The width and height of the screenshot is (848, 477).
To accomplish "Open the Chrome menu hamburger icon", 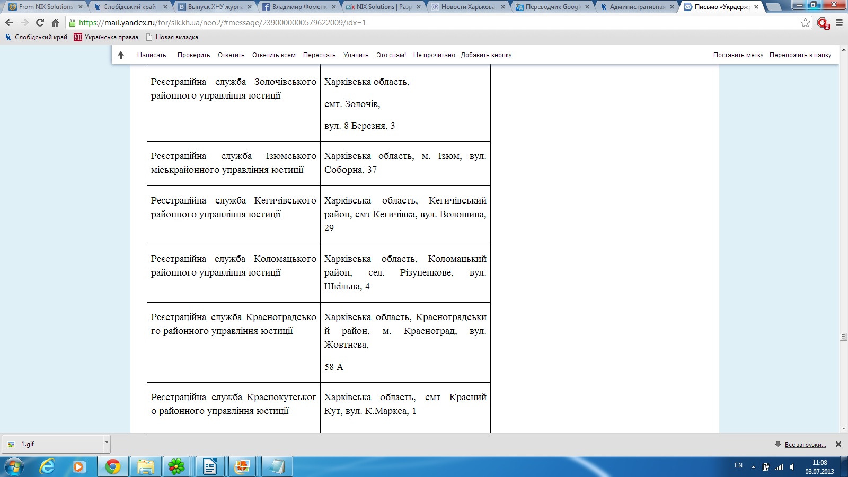I will tap(839, 23).
